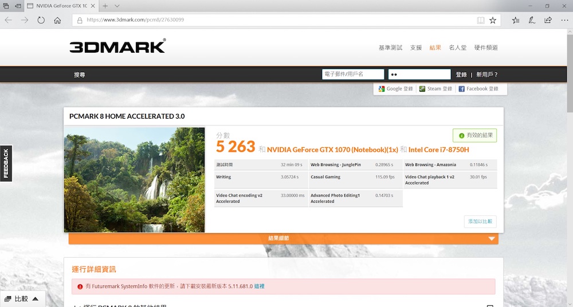This screenshot has width=573, height=307.
Task: Click the 5 263 score value
Action: (x=236, y=147)
